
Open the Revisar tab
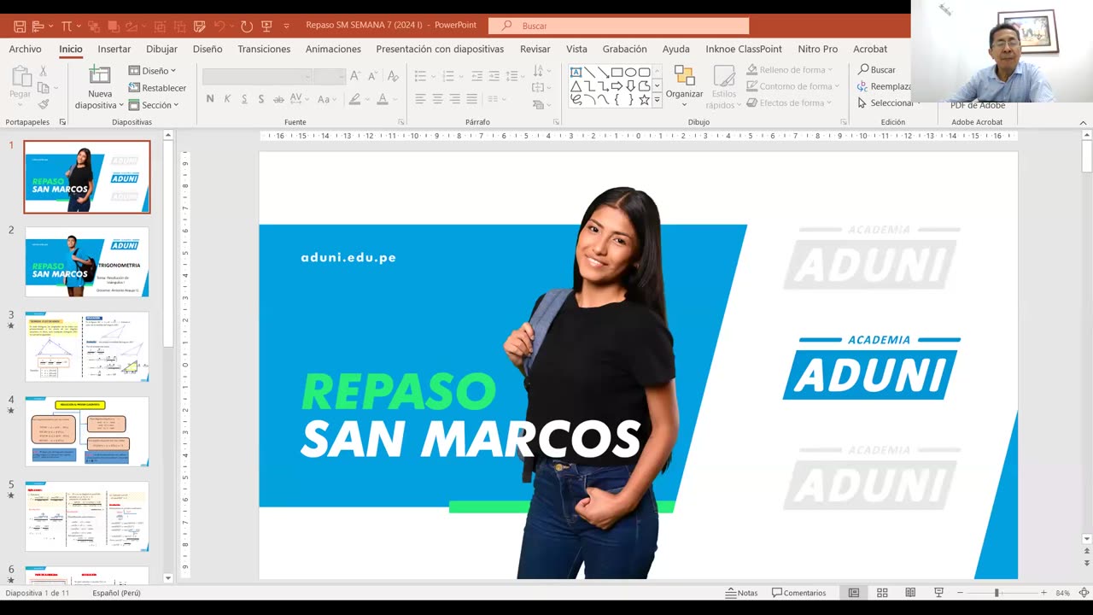coord(535,49)
